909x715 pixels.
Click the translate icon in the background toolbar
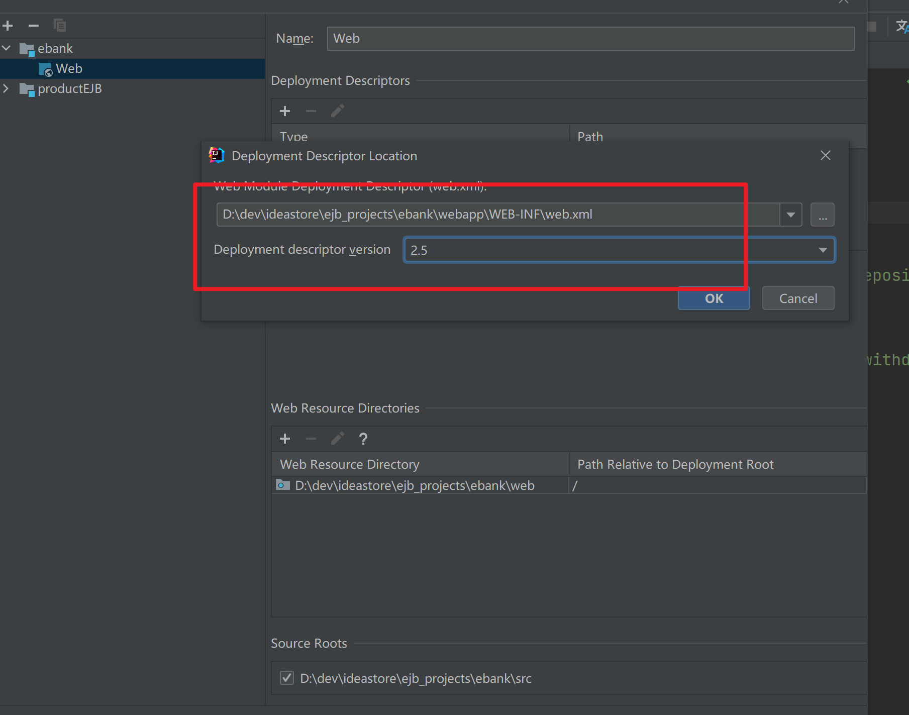902,26
